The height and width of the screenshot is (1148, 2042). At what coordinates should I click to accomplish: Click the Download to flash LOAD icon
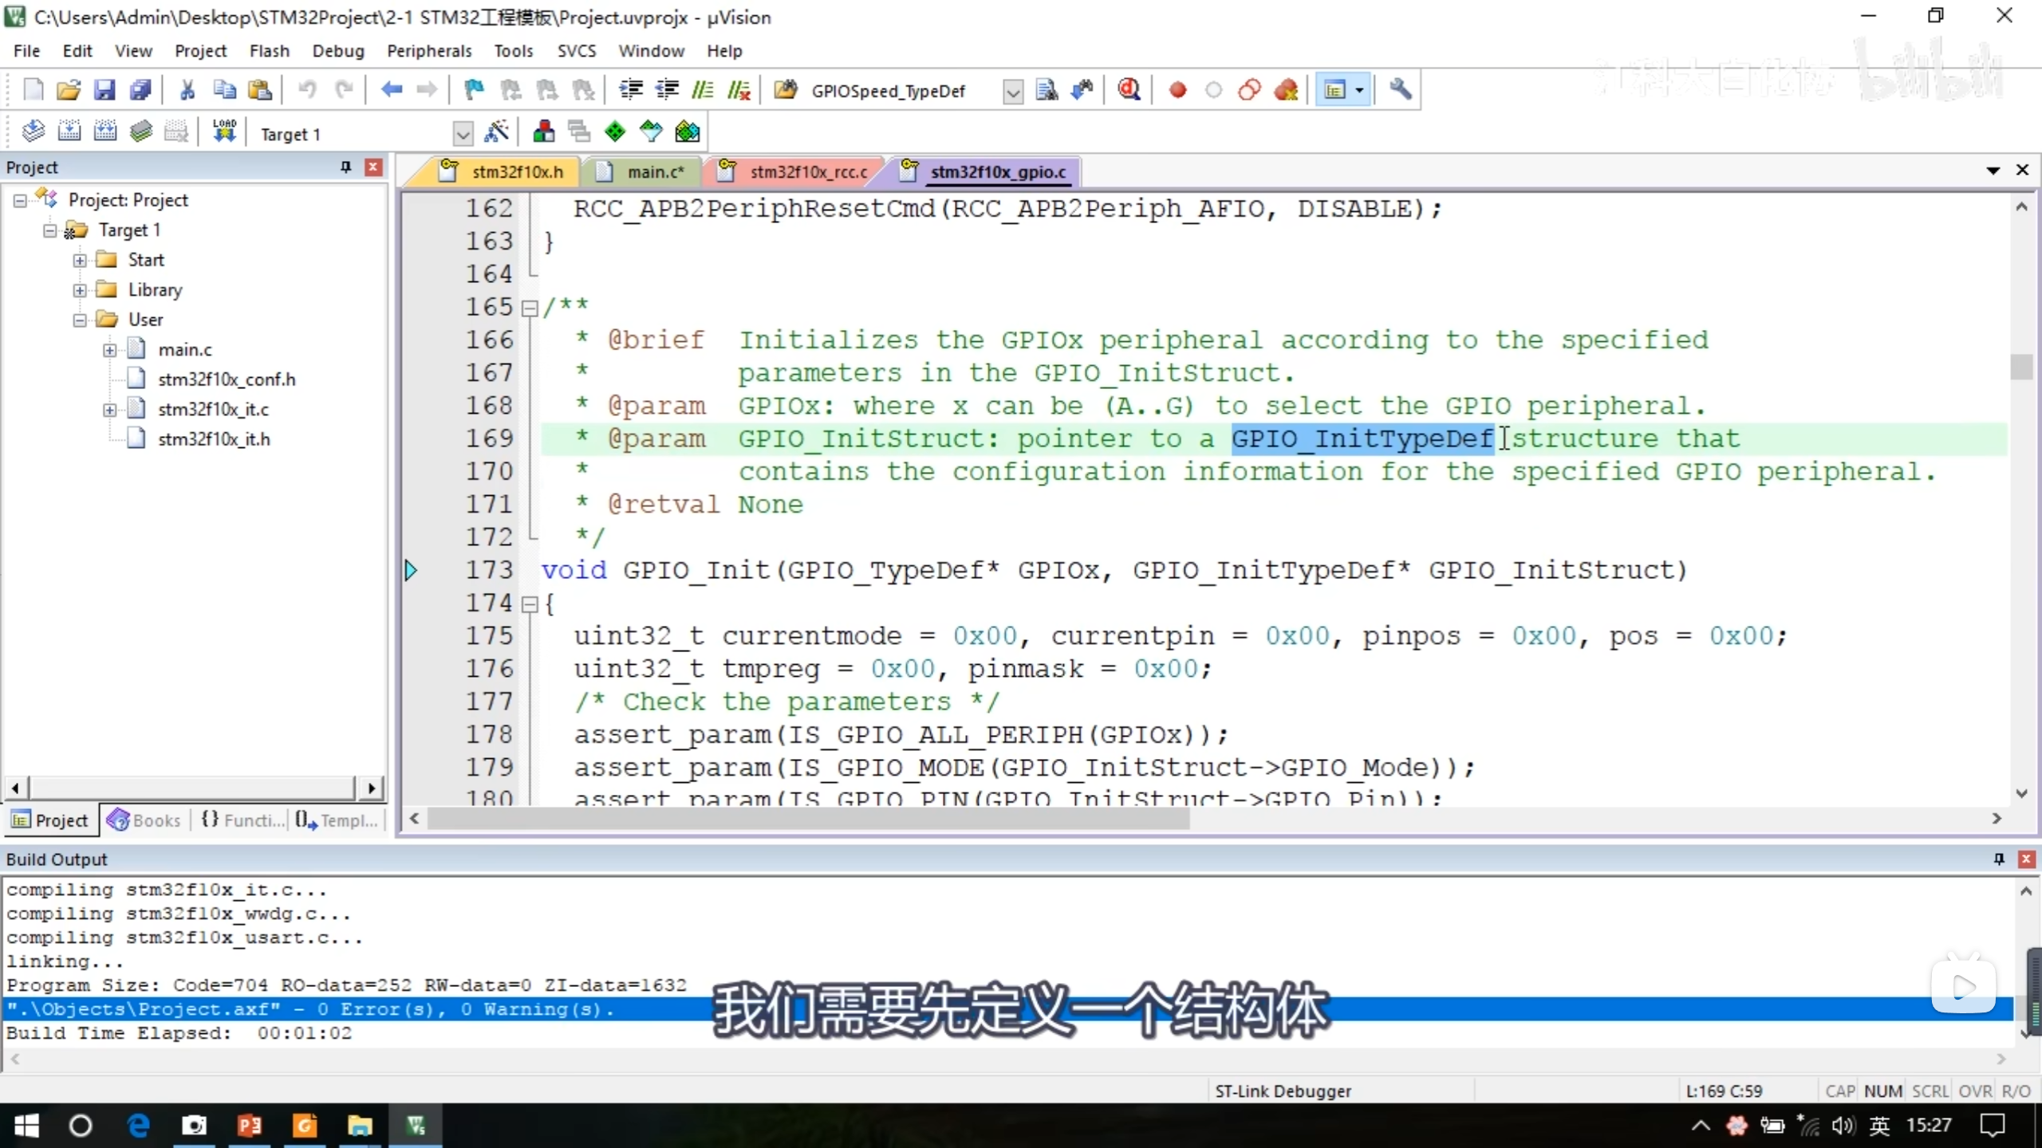(x=224, y=132)
